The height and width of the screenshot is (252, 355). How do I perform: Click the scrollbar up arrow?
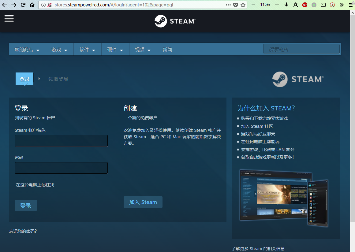pos(353,13)
